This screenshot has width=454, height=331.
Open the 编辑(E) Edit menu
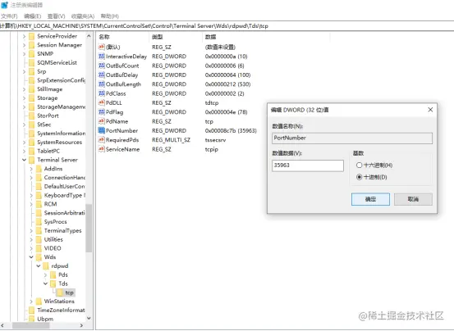33,16
